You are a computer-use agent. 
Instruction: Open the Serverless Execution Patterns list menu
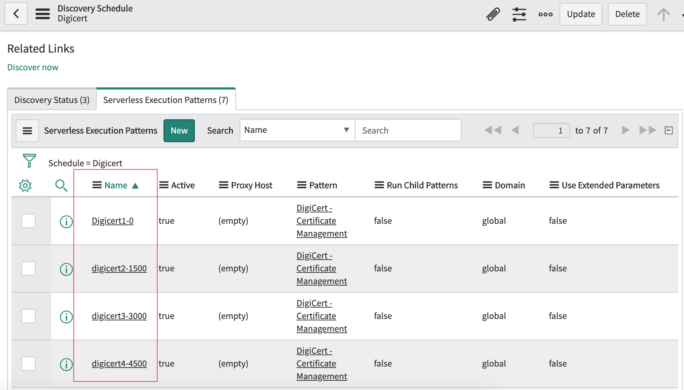point(27,131)
